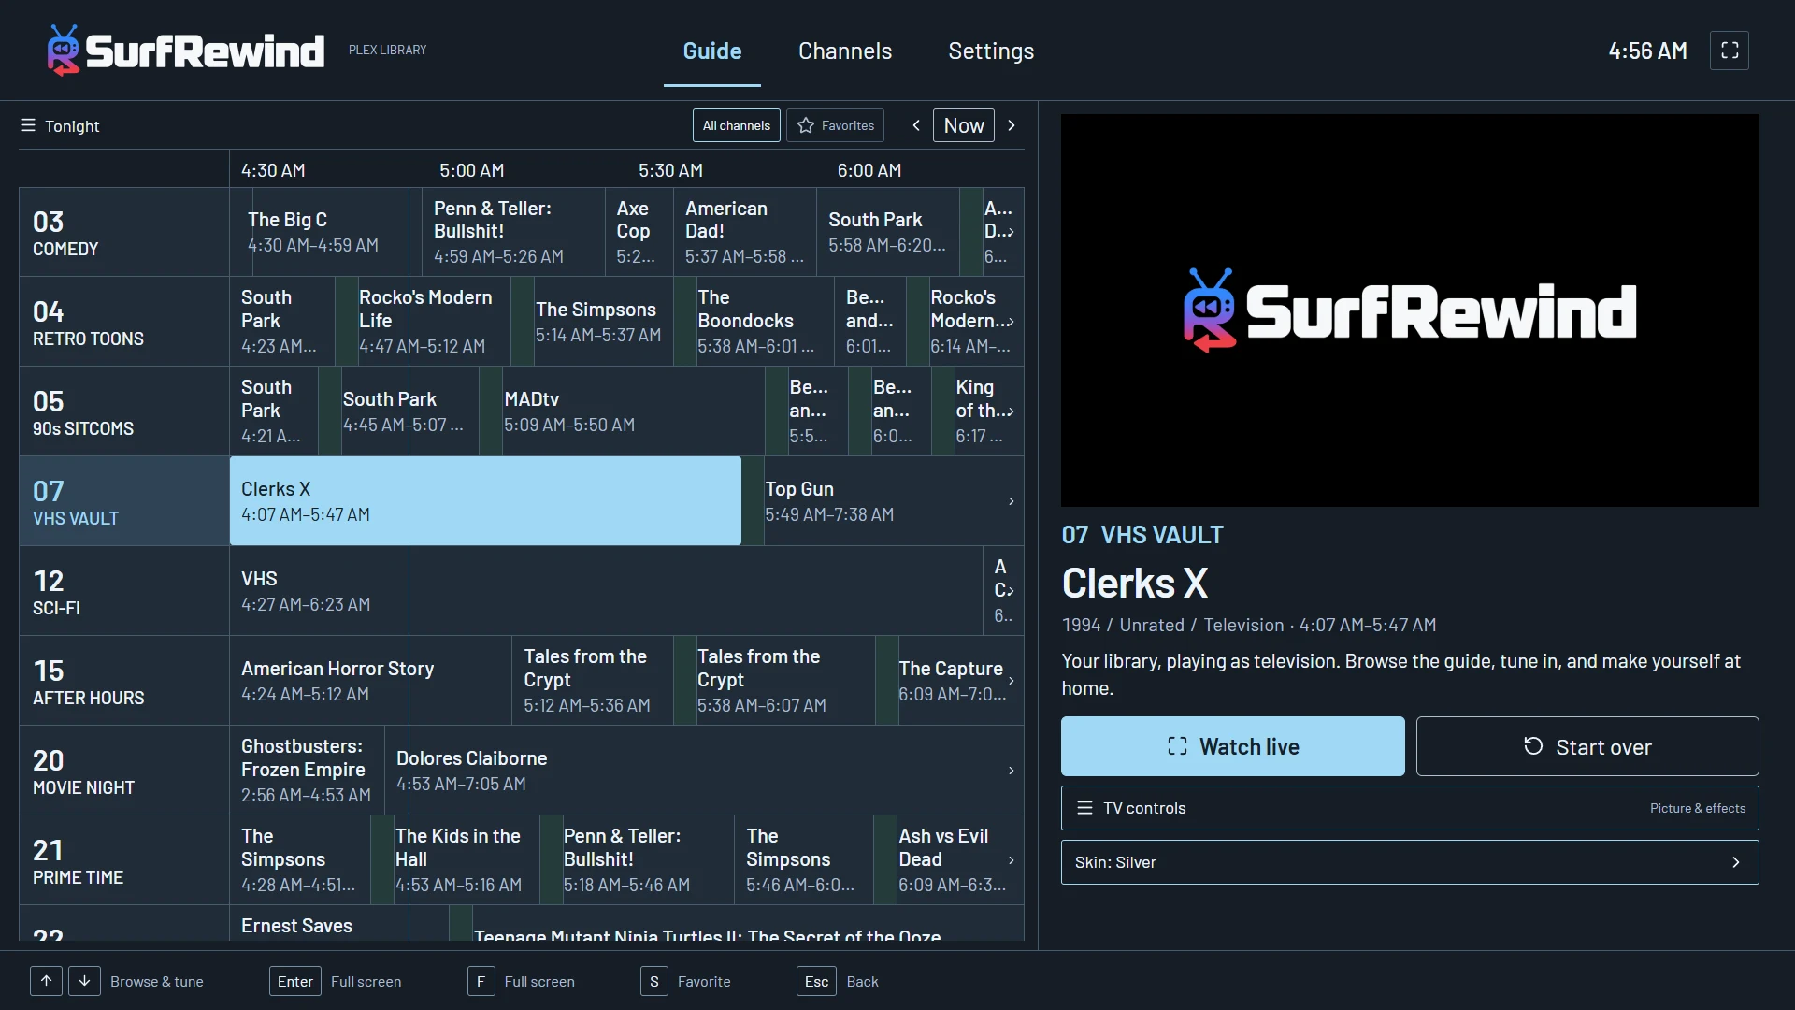Open the Settings tab
Image resolution: width=1795 pixels, height=1010 pixels.
(x=991, y=51)
